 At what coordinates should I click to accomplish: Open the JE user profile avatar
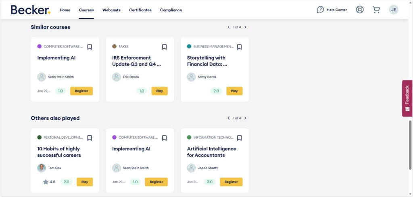pyautogui.click(x=394, y=10)
